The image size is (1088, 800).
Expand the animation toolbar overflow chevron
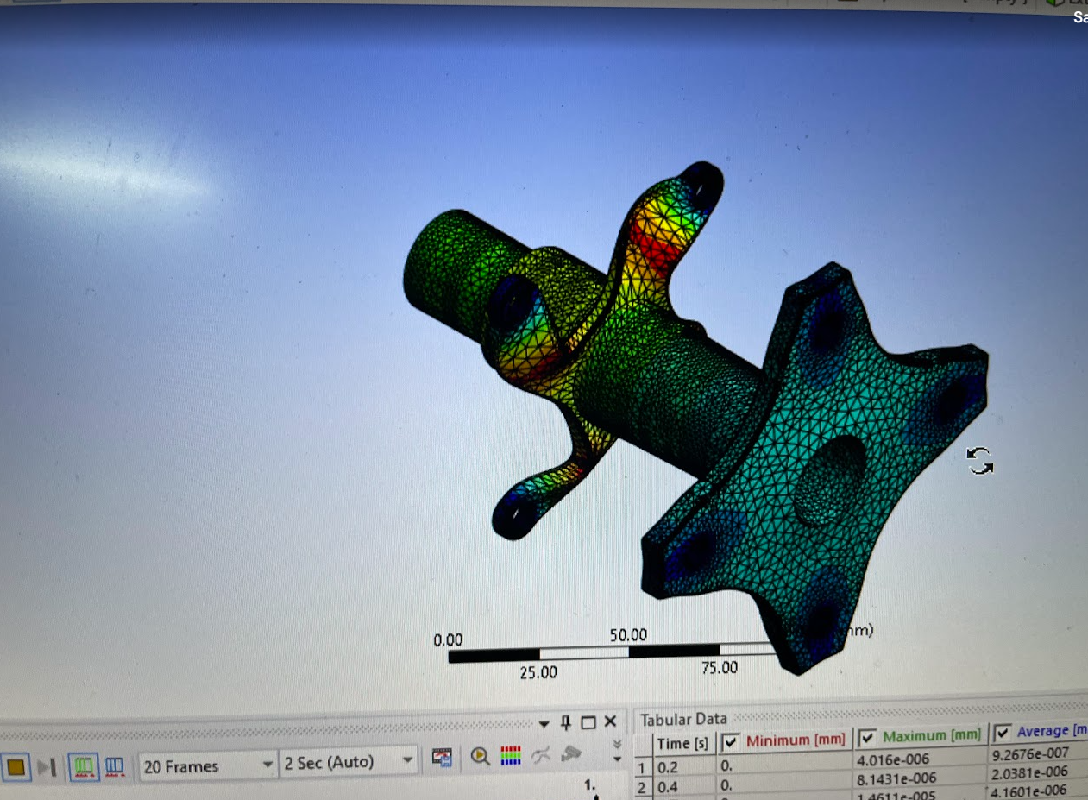617,750
